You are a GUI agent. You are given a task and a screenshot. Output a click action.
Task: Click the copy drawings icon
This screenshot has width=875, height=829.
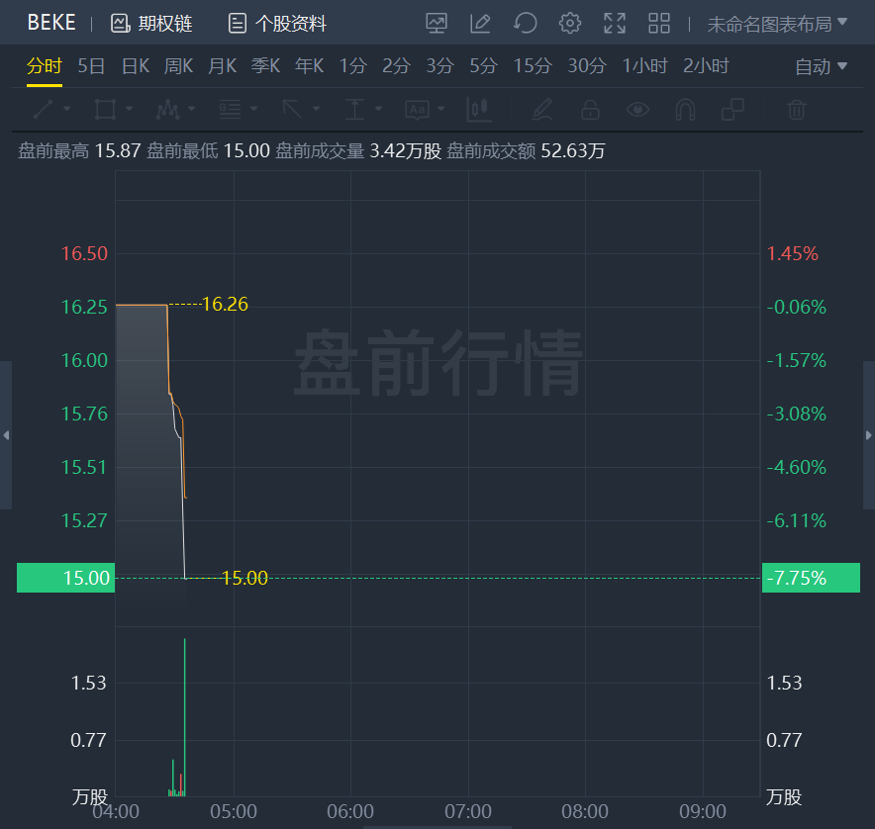click(x=732, y=110)
